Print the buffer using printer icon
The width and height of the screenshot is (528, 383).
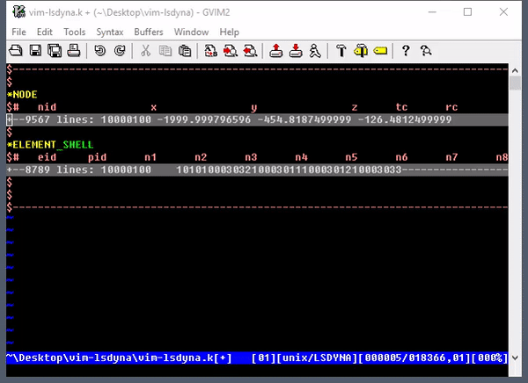74,51
